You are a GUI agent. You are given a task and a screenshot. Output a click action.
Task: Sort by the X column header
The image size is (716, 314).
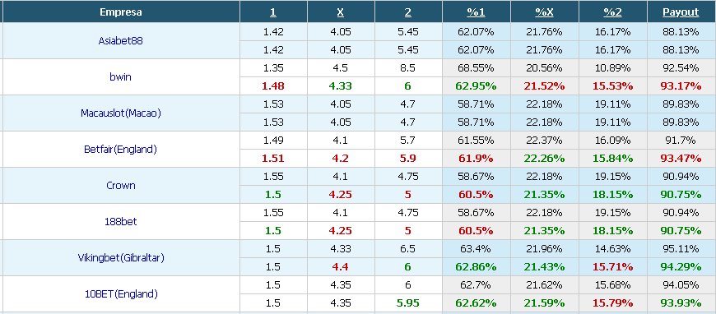tap(340, 12)
